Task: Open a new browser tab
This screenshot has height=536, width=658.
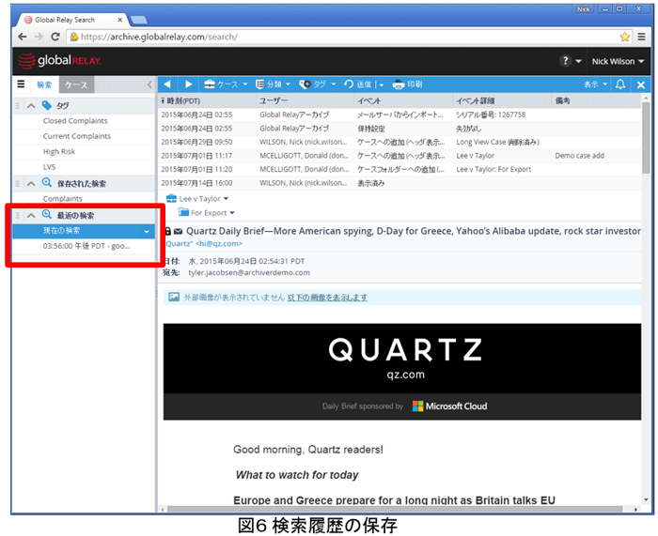Action: coord(138,20)
